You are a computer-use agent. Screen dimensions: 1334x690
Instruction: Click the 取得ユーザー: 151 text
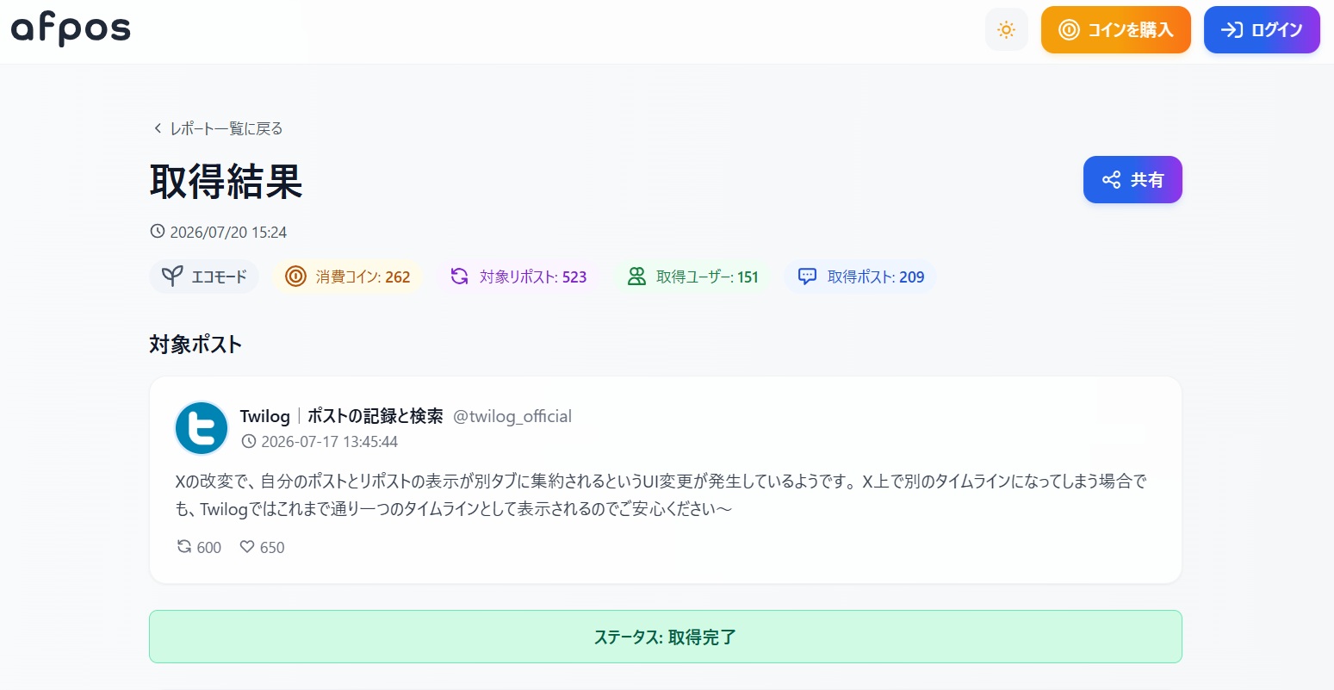tap(707, 277)
